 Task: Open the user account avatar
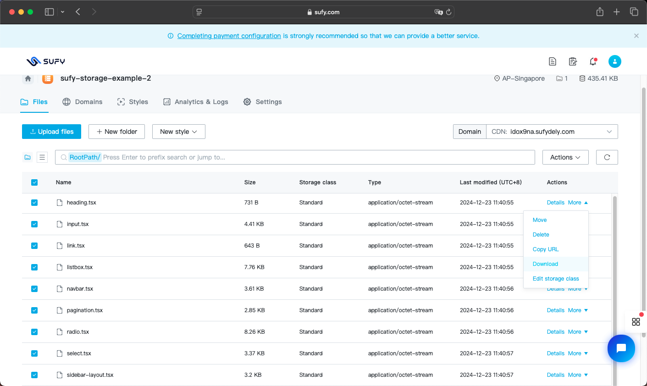615,61
